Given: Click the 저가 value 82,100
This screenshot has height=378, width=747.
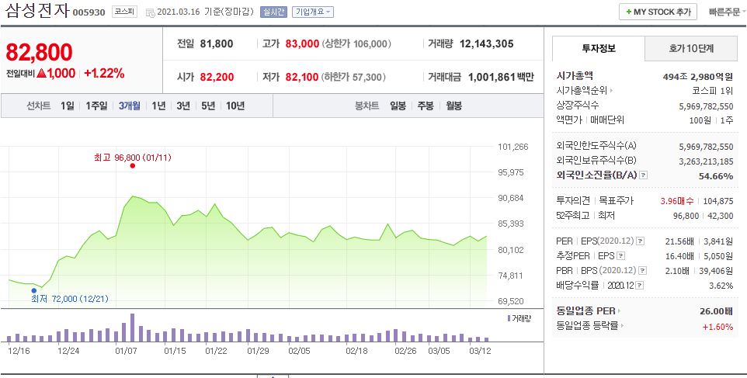Looking at the screenshot, I should [x=301, y=77].
